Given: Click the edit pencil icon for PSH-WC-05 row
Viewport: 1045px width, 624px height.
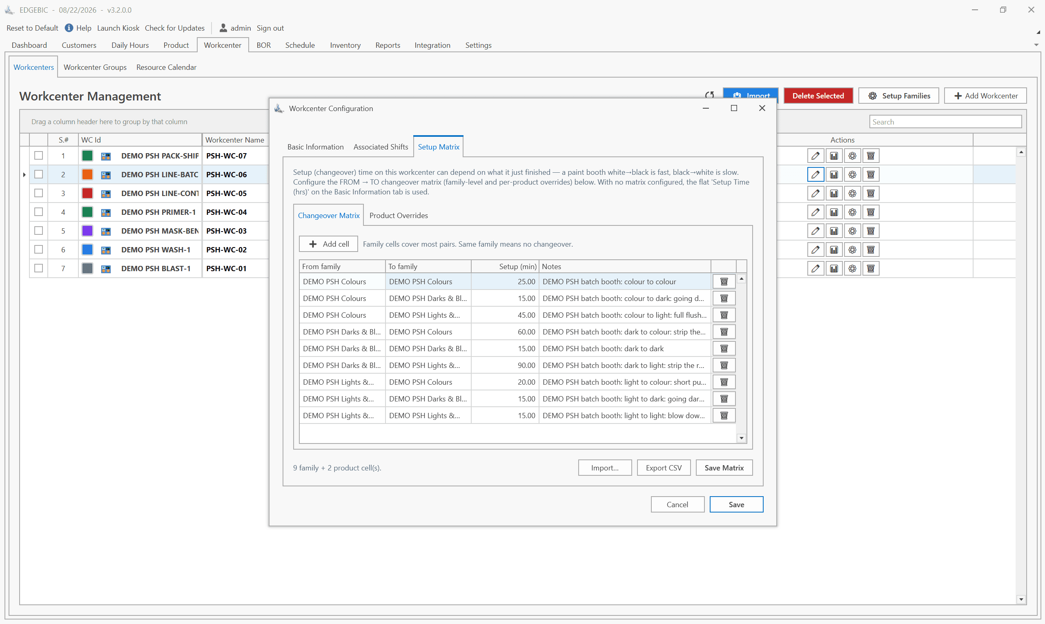Looking at the screenshot, I should click(x=815, y=194).
